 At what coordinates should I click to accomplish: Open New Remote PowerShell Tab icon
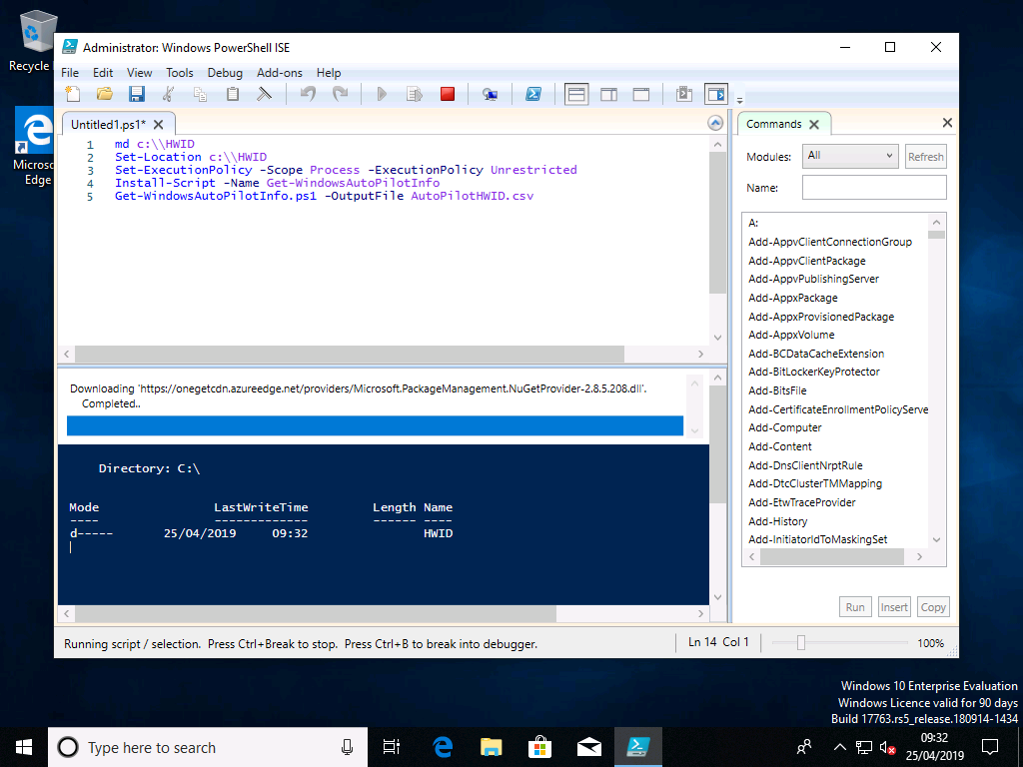[490, 94]
